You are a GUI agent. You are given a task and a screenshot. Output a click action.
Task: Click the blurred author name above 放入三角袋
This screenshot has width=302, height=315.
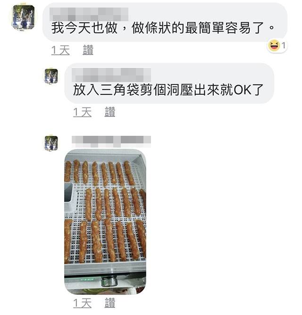[x=111, y=75]
